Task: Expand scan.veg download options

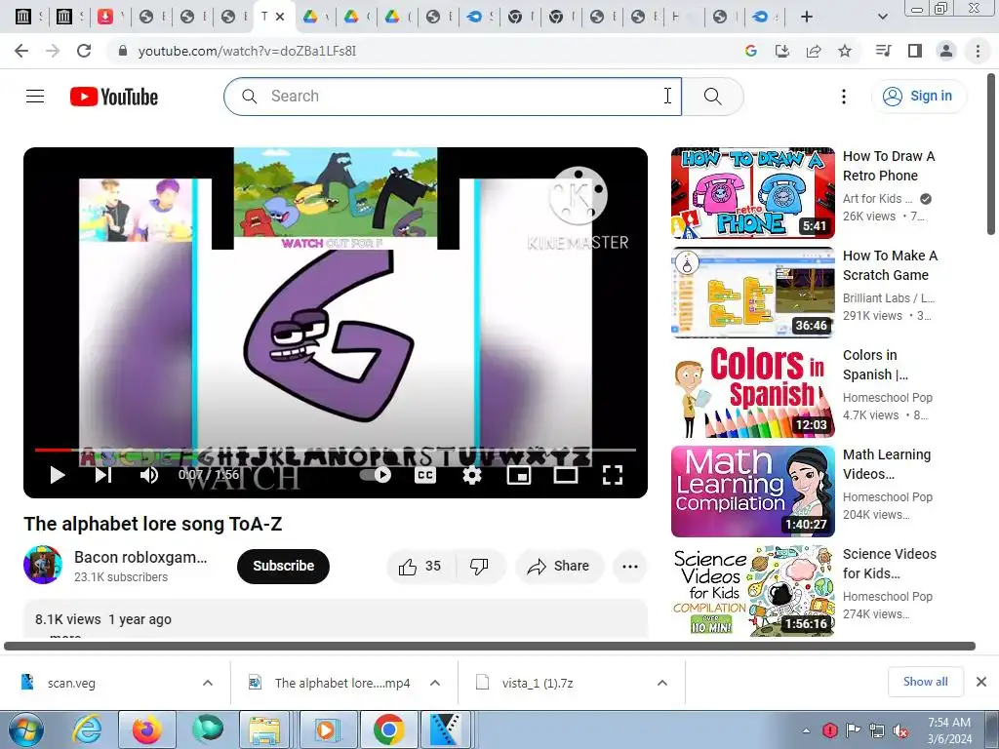Action: pyautogui.click(x=208, y=683)
